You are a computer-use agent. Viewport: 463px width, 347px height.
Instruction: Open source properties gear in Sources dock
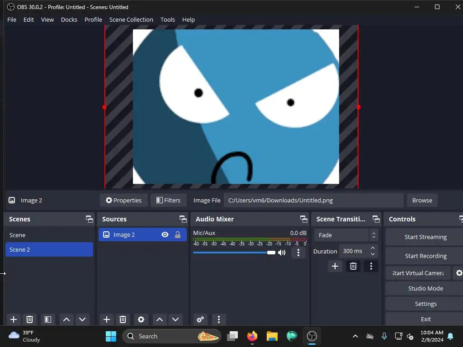coord(141,319)
